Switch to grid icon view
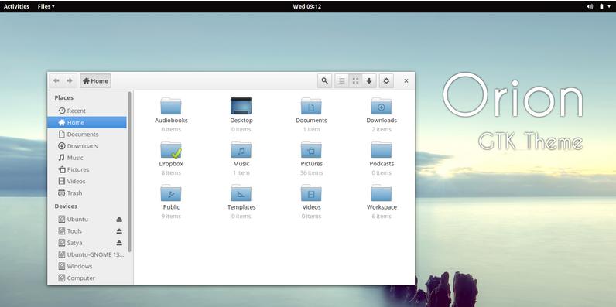Viewport: 616px width, 307px height. click(355, 81)
